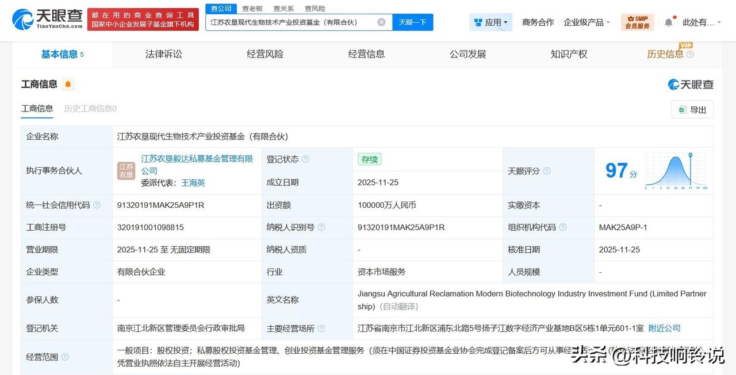Click the notification bell icon

point(668,22)
